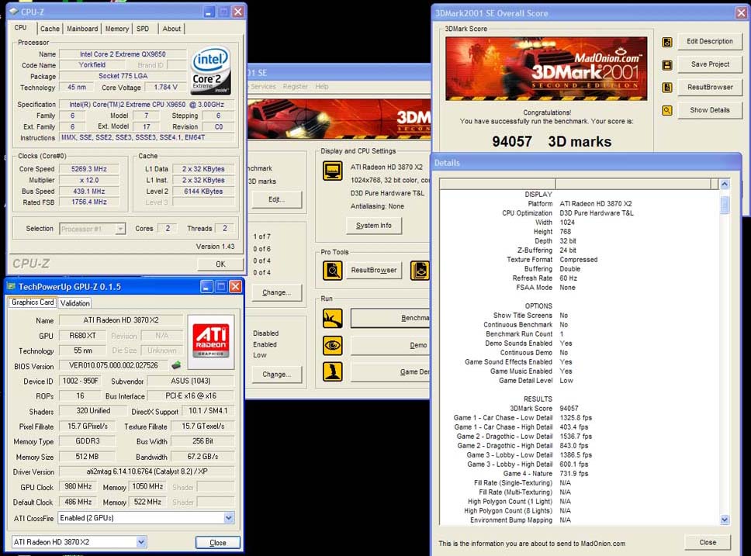The width and height of the screenshot is (751, 556).
Task: Click the Game Demo button
Action: 390,372
